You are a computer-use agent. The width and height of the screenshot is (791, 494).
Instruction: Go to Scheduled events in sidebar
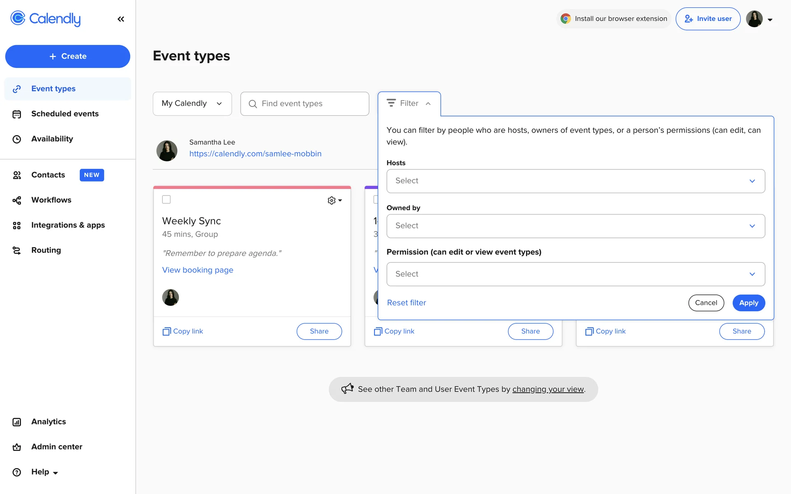coord(65,114)
